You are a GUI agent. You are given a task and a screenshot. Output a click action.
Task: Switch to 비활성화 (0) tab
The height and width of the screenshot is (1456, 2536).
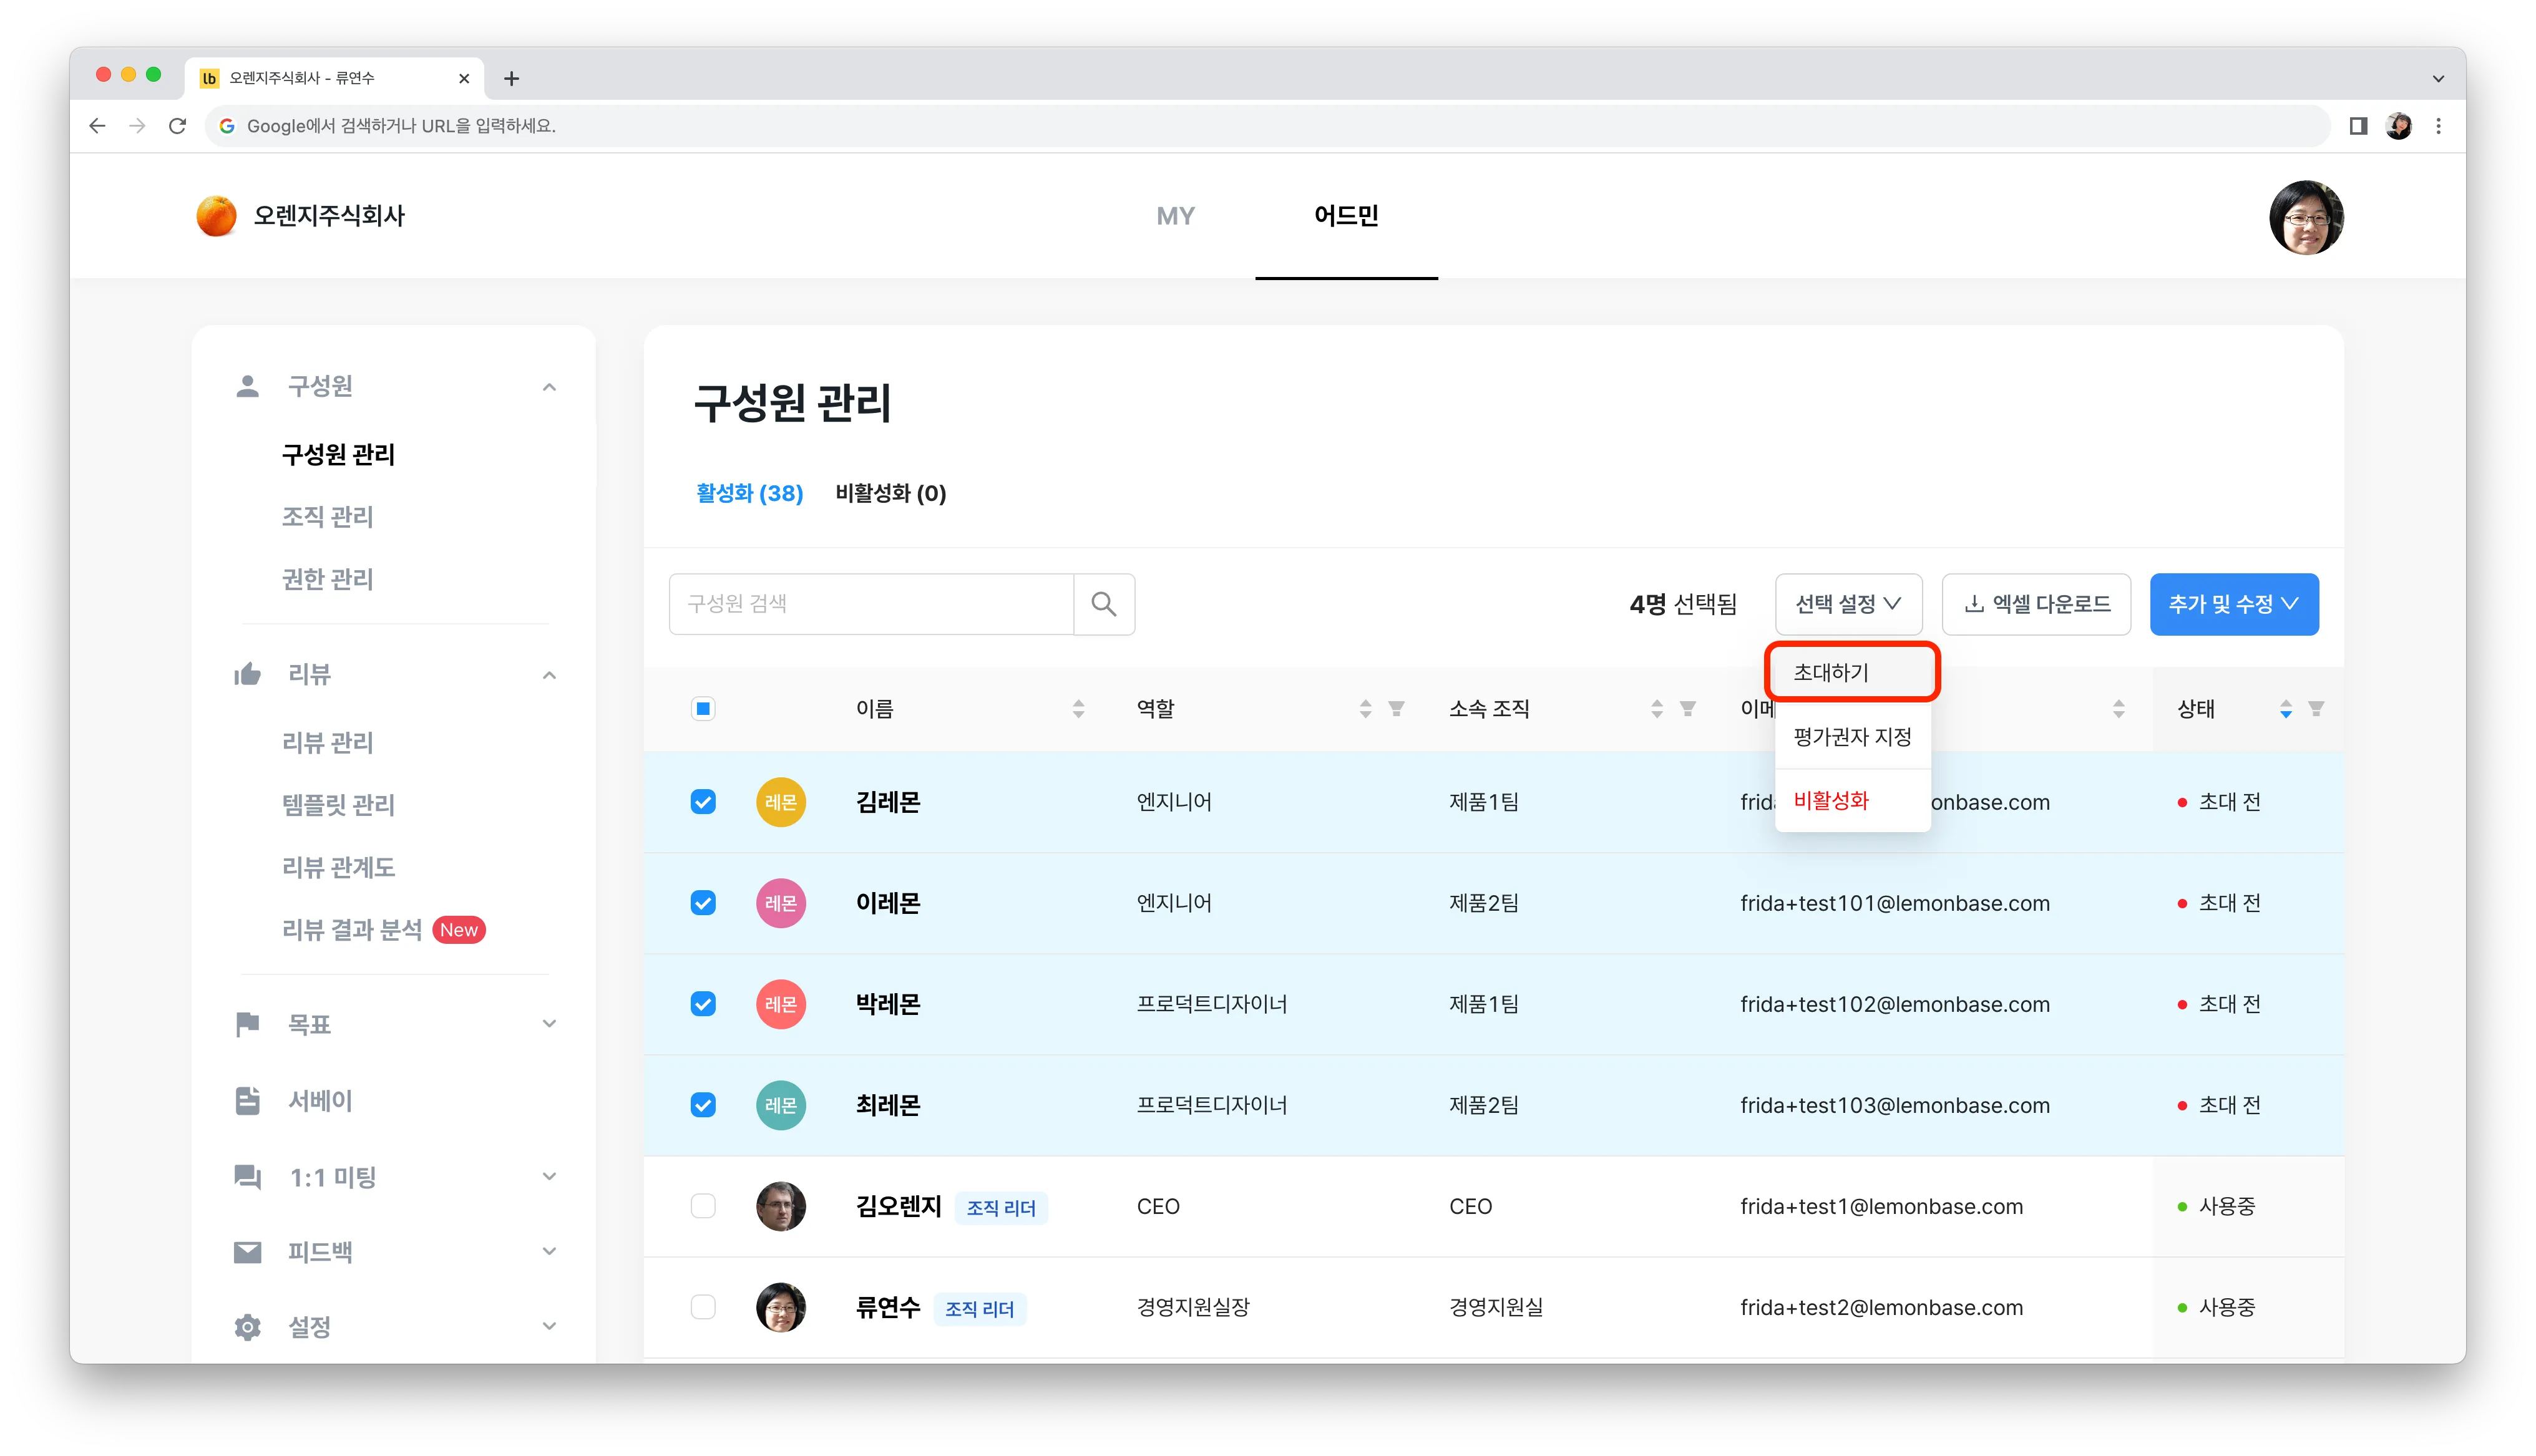891,493
